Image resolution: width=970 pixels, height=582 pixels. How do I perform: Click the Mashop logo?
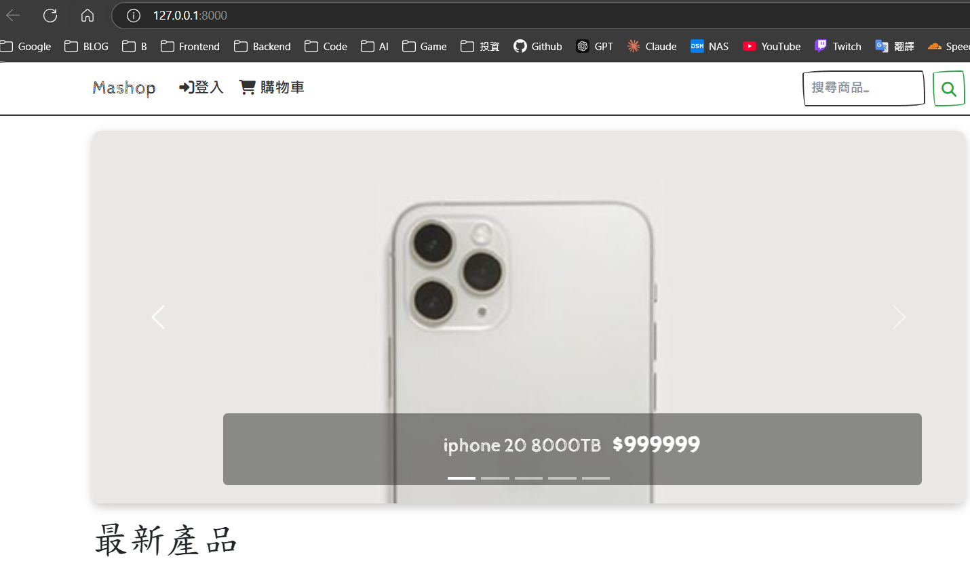click(x=123, y=87)
